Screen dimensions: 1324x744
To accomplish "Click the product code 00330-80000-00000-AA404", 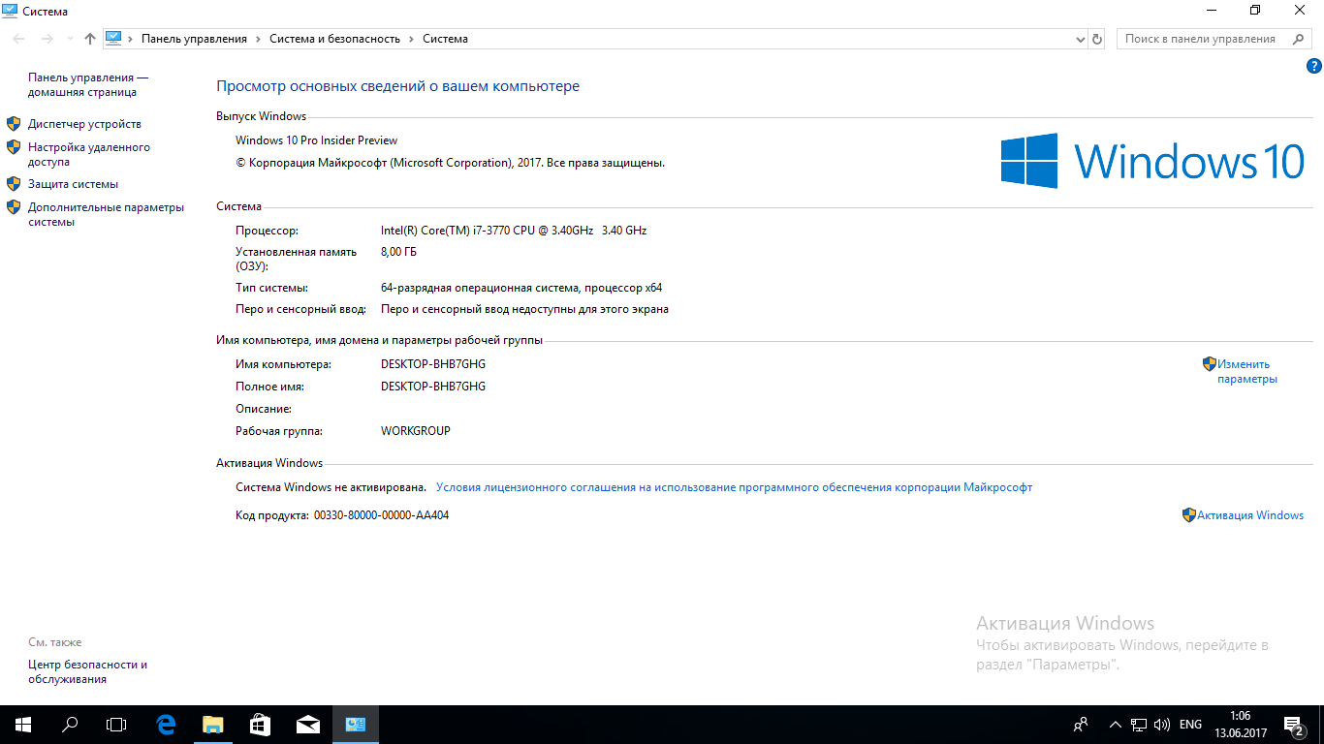I will point(381,515).
